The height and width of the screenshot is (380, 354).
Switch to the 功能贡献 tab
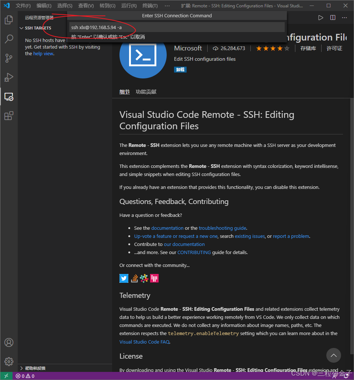pyautogui.click(x=146, y=92)
